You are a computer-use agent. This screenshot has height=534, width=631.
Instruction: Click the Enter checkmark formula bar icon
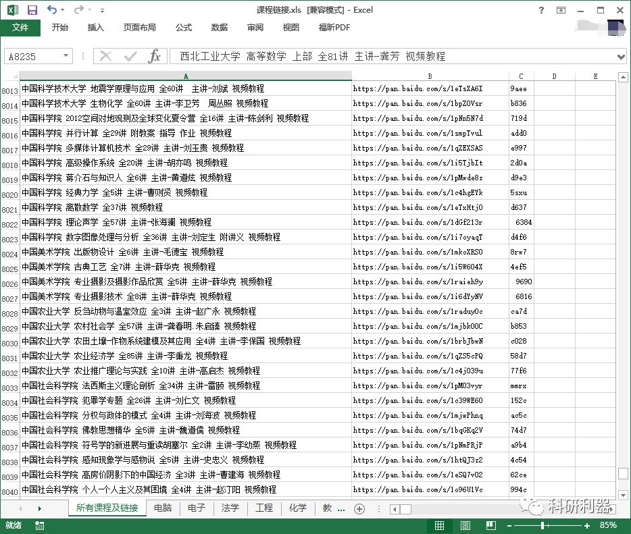[130, 56]
